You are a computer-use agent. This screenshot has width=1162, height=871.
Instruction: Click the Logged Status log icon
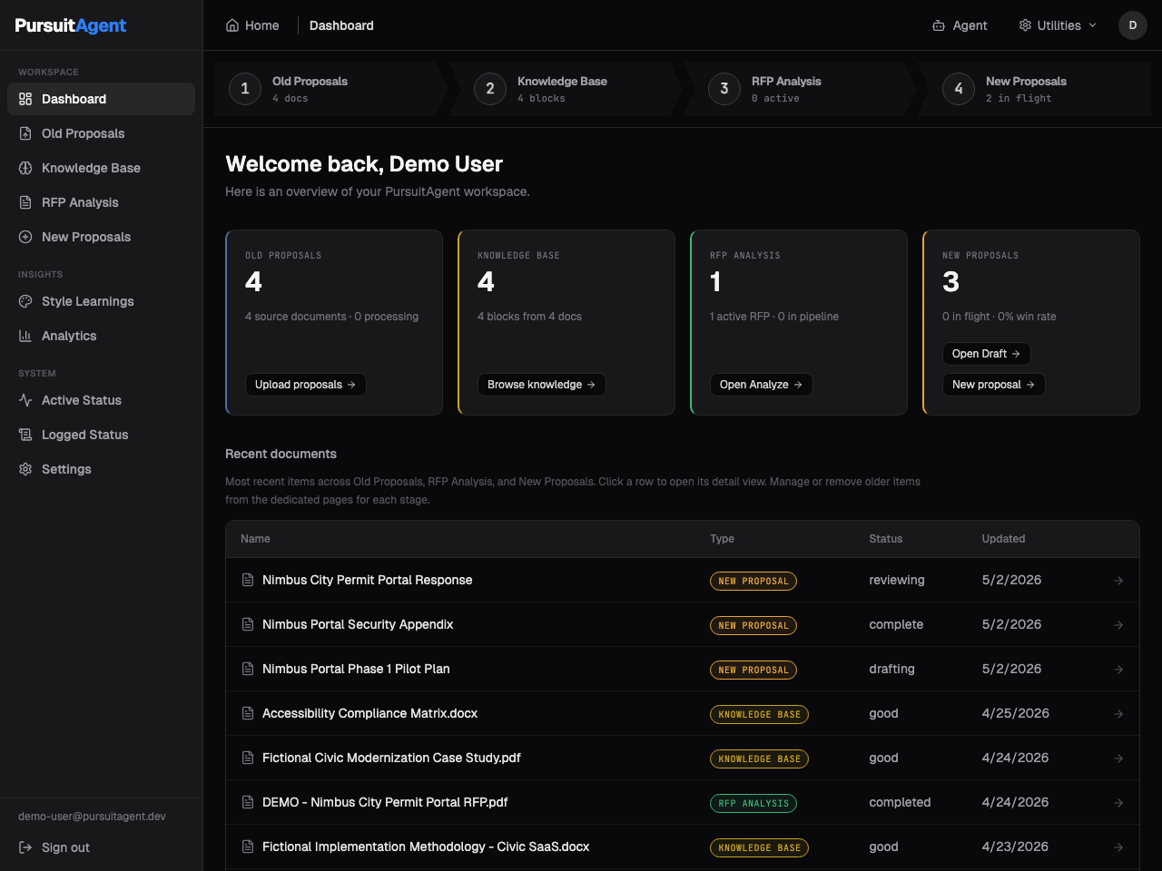point(25,435)
